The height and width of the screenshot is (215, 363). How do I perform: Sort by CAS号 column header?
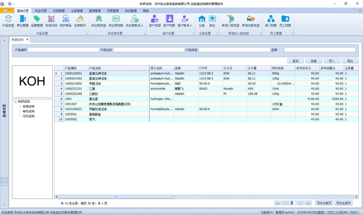210,68
